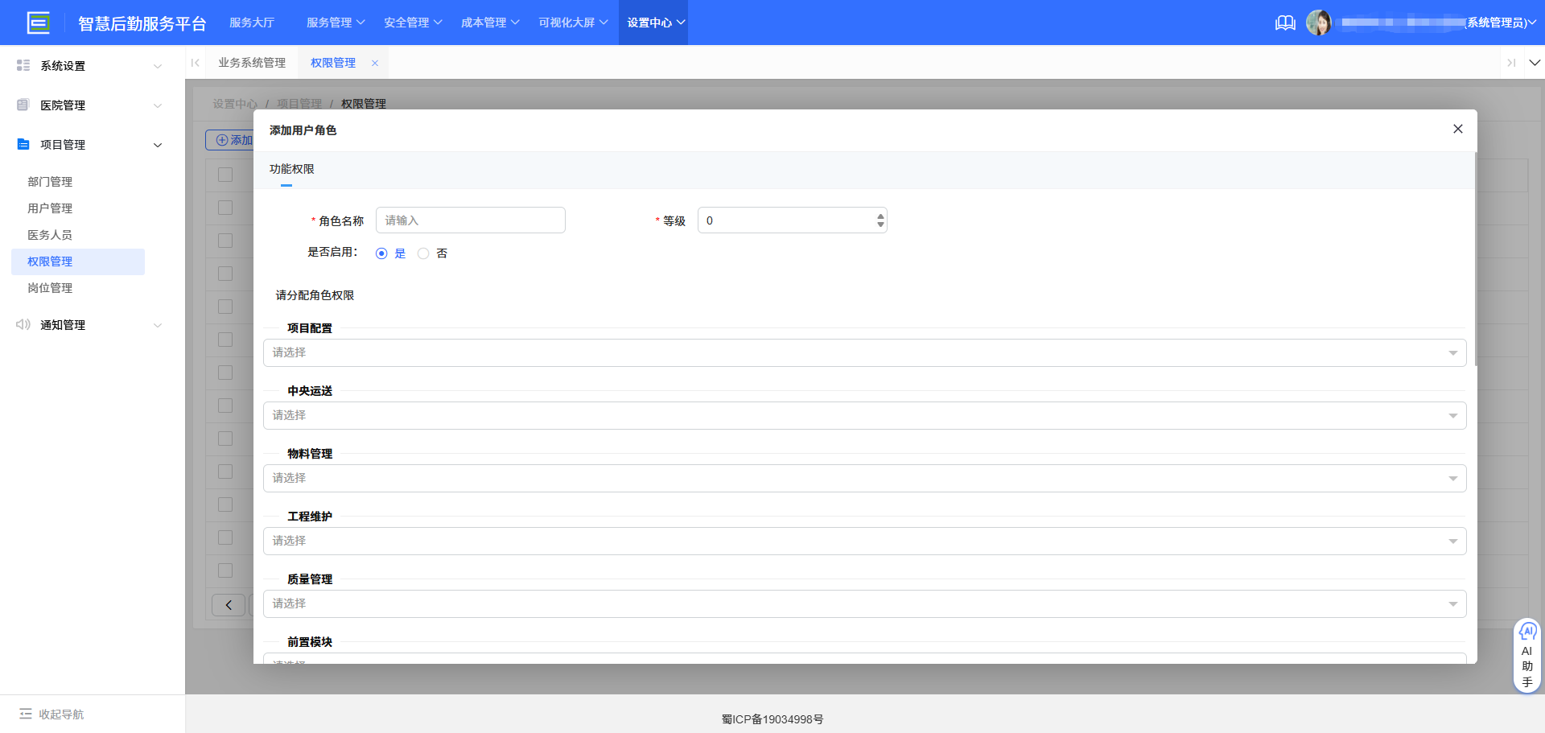This screenshot has width=1545, height=733.
Task: Close the 权限管理 tab with x icon
Action: (375, 63)
